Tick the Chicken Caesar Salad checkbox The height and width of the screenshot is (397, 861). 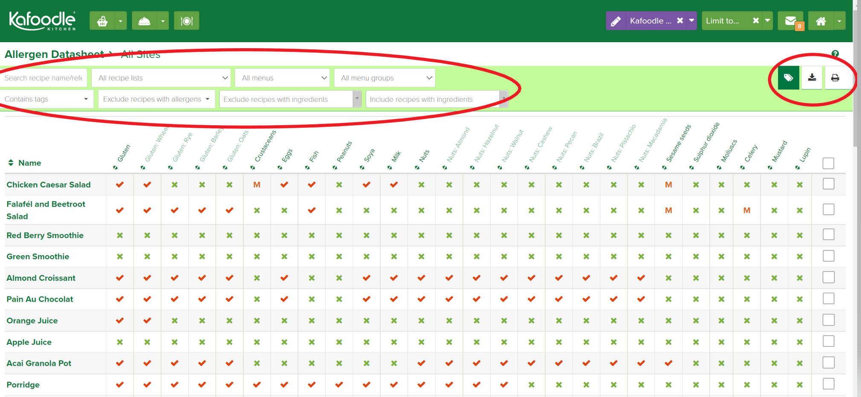click(x=828, y=184)
